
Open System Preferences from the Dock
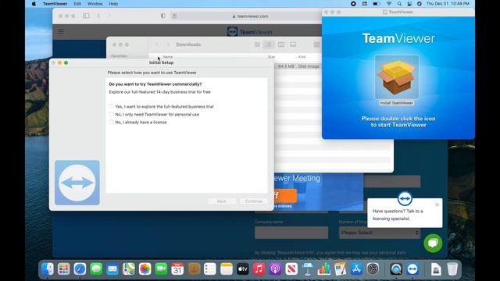click(x=373, y=269)
